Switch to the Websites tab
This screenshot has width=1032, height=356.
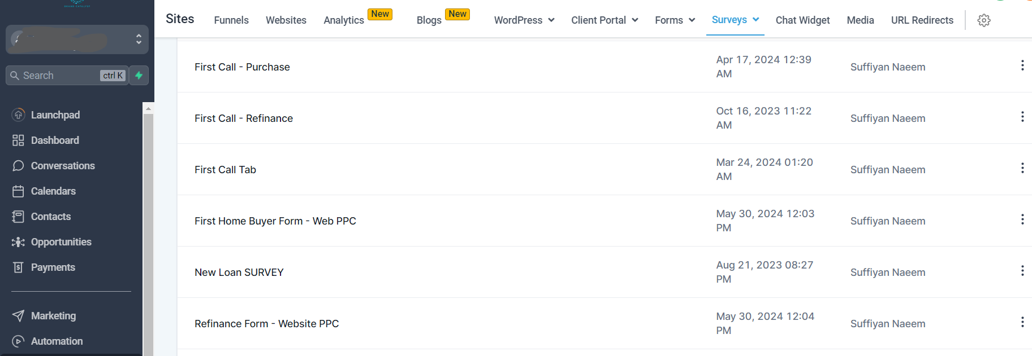coord(286,20)
